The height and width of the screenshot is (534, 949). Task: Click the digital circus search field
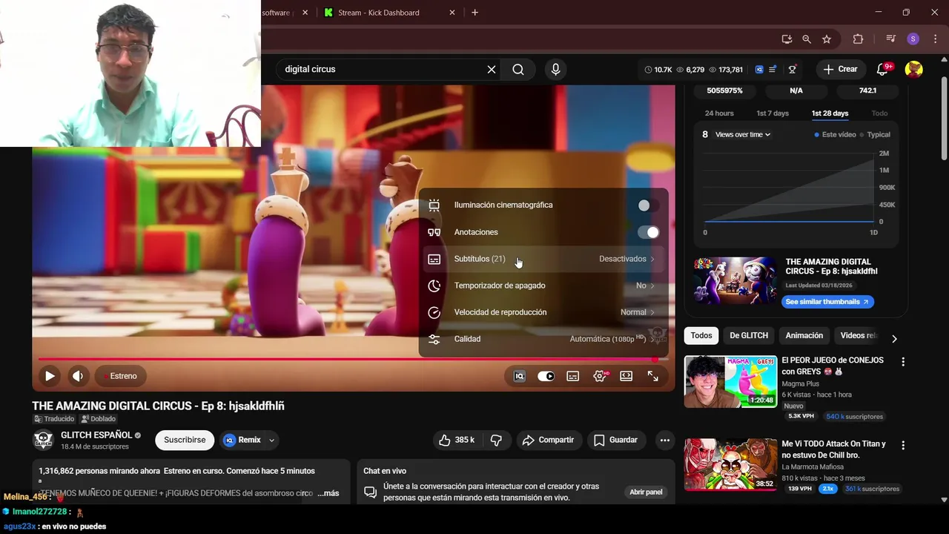(x=382, y=69)
